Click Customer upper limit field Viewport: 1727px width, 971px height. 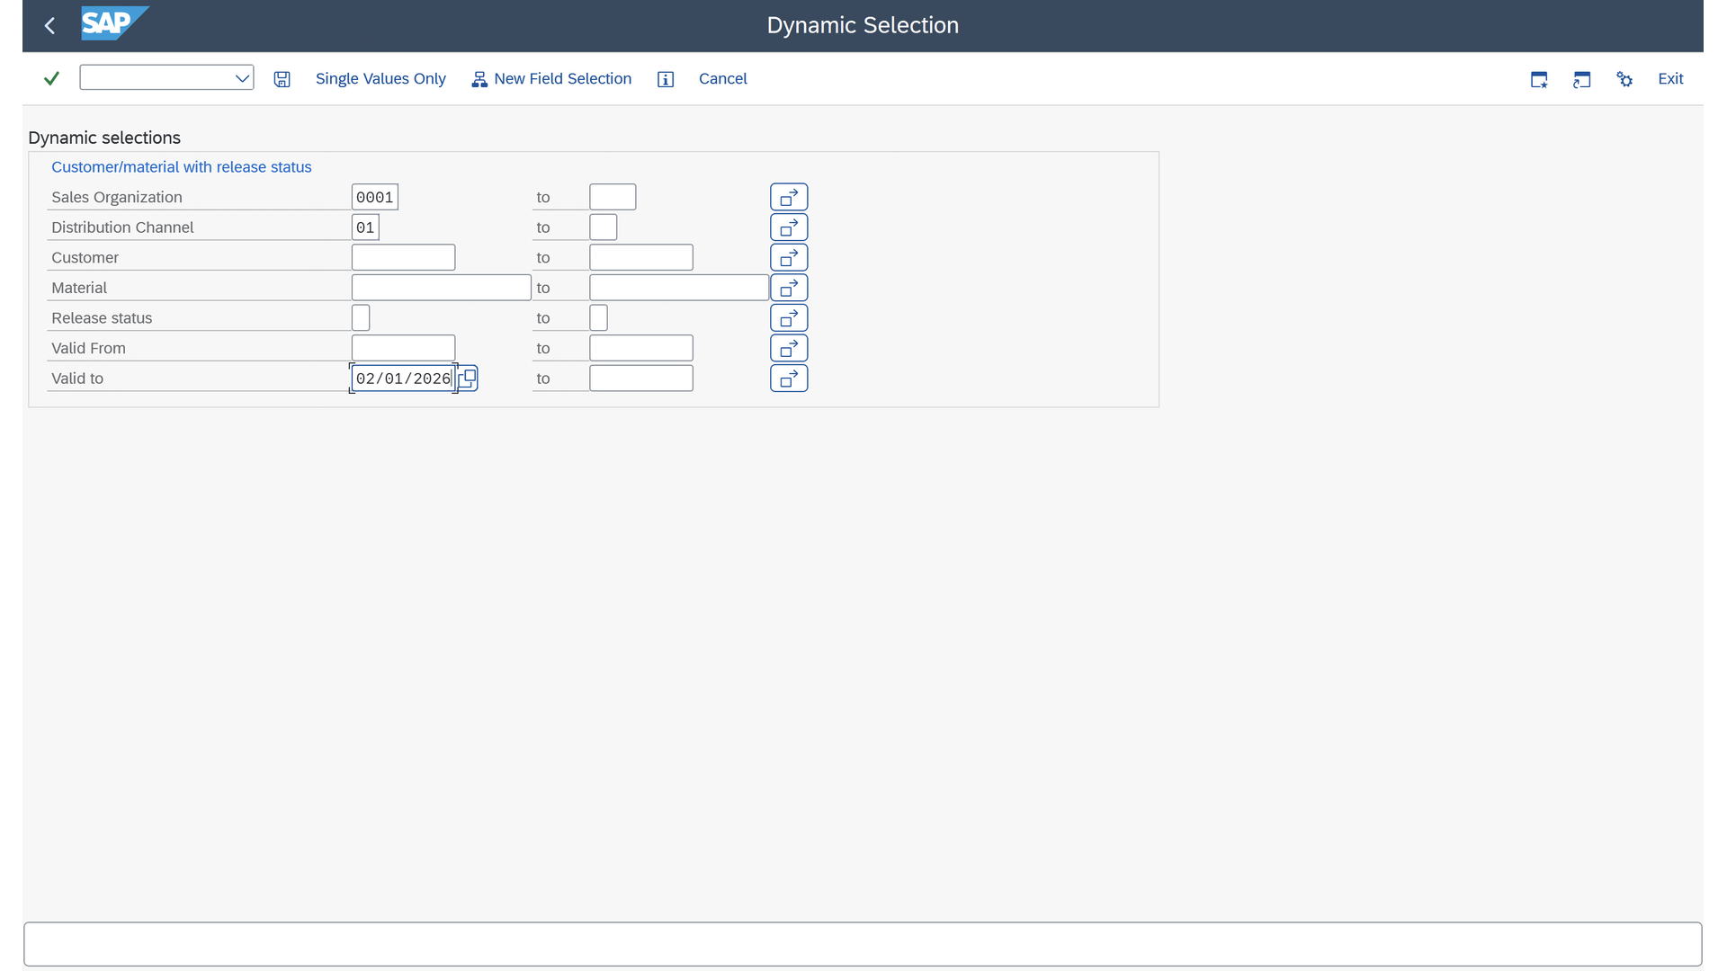click(641, 257)
